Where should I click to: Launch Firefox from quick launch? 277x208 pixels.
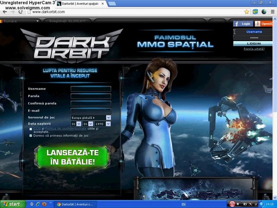(44, 204)
